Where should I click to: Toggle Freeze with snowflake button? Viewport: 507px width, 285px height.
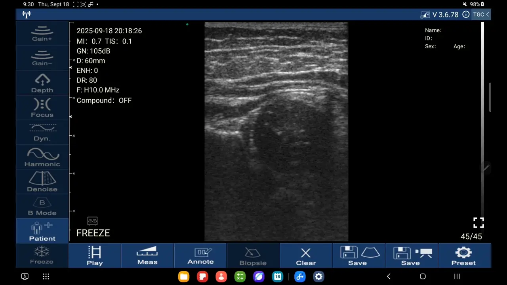(42, 256)
